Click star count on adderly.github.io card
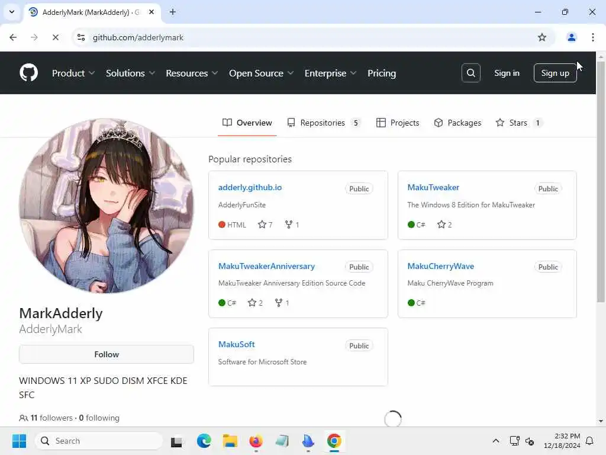The image size is (606, 455). [265, 225]
